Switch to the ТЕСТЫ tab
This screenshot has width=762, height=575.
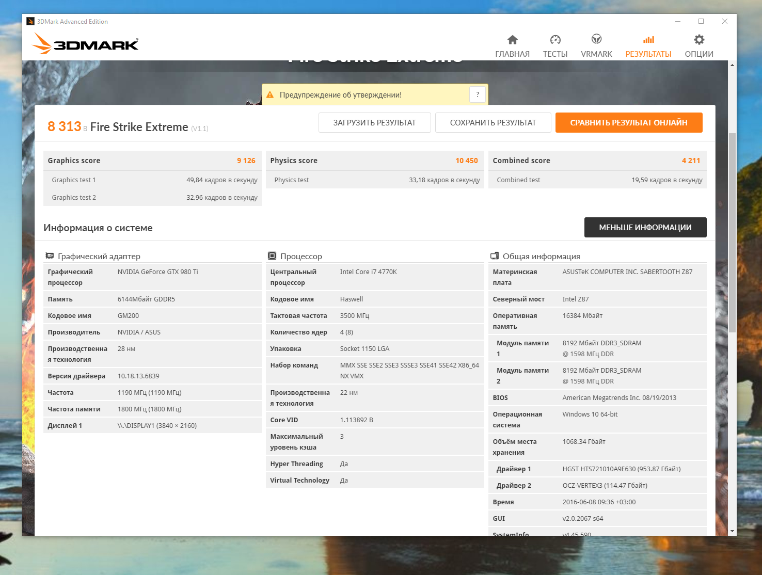555,46
